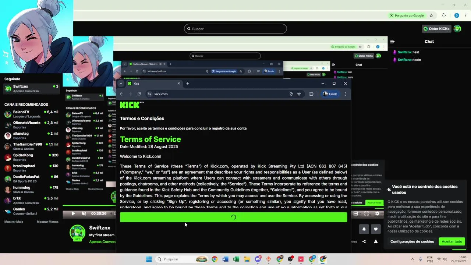
Task: Click Aceitar tudo in cookie banner
Action: [452, 241]
